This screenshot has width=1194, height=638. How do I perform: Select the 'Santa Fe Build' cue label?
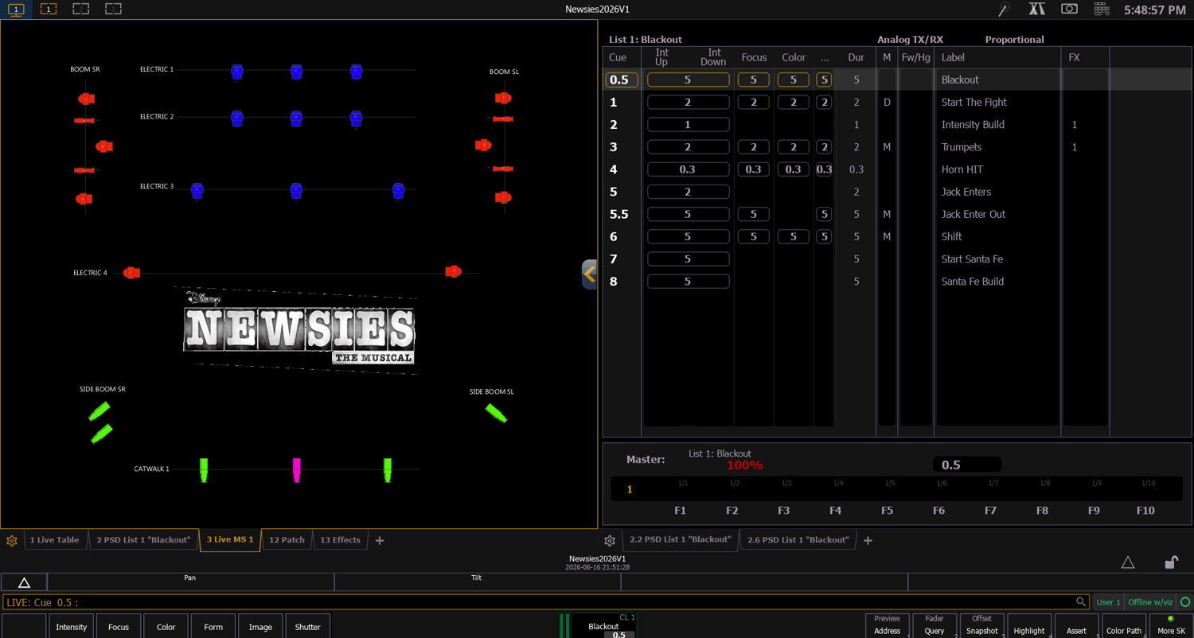[x=972, y=282]
